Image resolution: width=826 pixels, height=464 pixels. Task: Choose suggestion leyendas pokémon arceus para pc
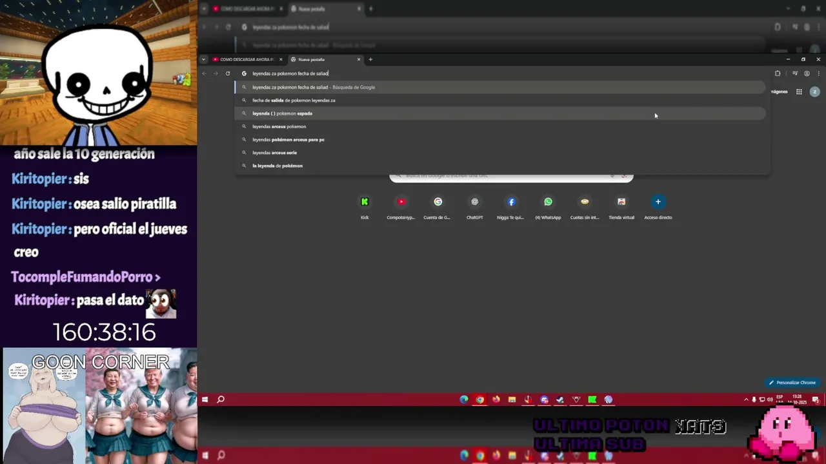coord(500,140)
